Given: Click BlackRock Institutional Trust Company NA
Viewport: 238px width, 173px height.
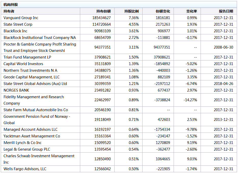Looking at the screenshot, I should pyautogui.click(x=40, y=38).
